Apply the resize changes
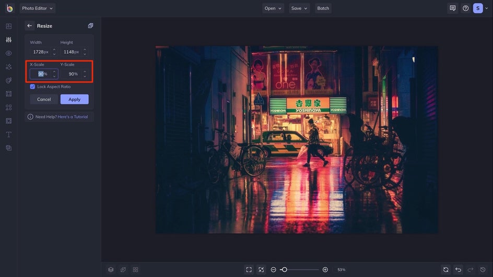This screenshot has width=493, height=277. tap(75, 99)
